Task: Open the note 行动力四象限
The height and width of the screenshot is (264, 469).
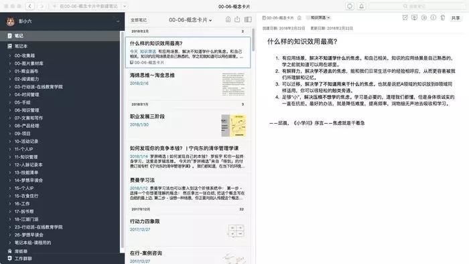Action: pyautogui.click(x=188, y=230)
